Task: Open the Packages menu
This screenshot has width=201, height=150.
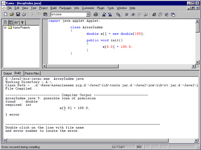Action: [x=65, y=8]
